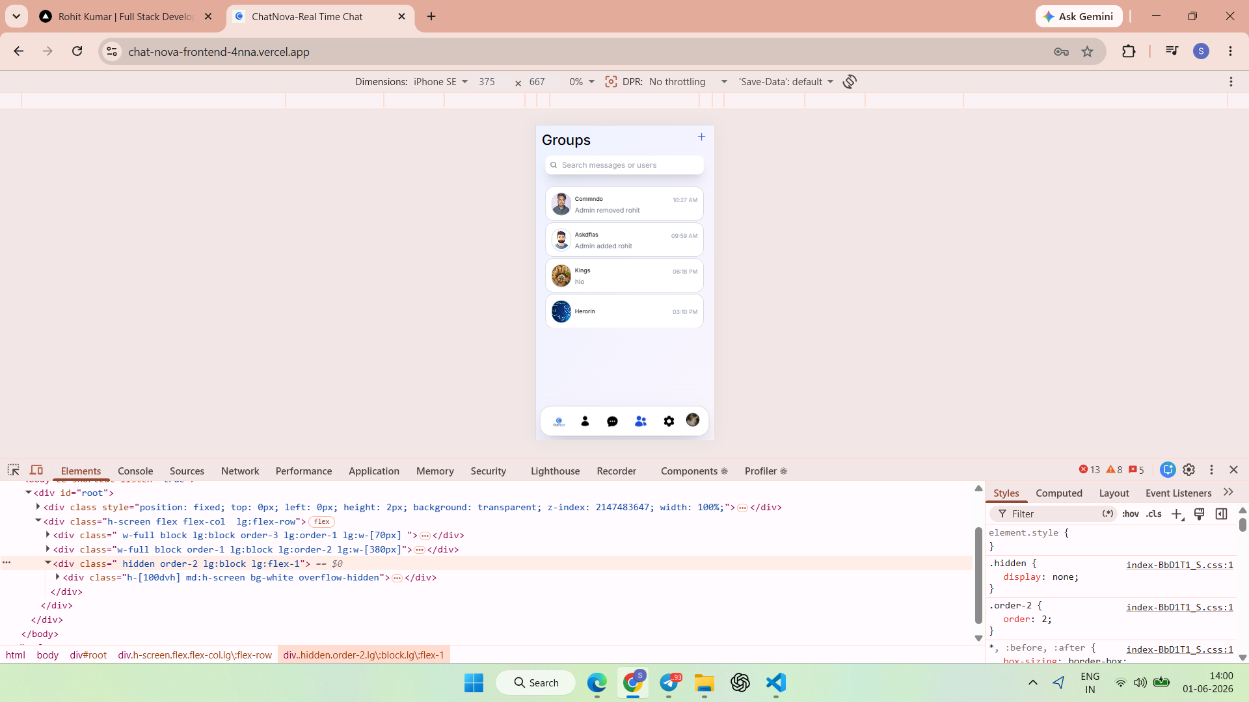Switch to the Application tab

pos(374,471)
